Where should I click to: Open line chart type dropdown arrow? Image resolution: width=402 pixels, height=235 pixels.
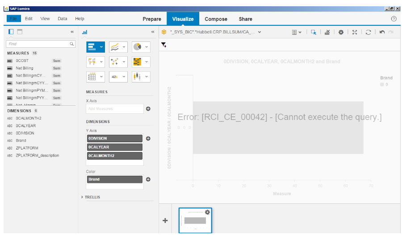point(124,47)
